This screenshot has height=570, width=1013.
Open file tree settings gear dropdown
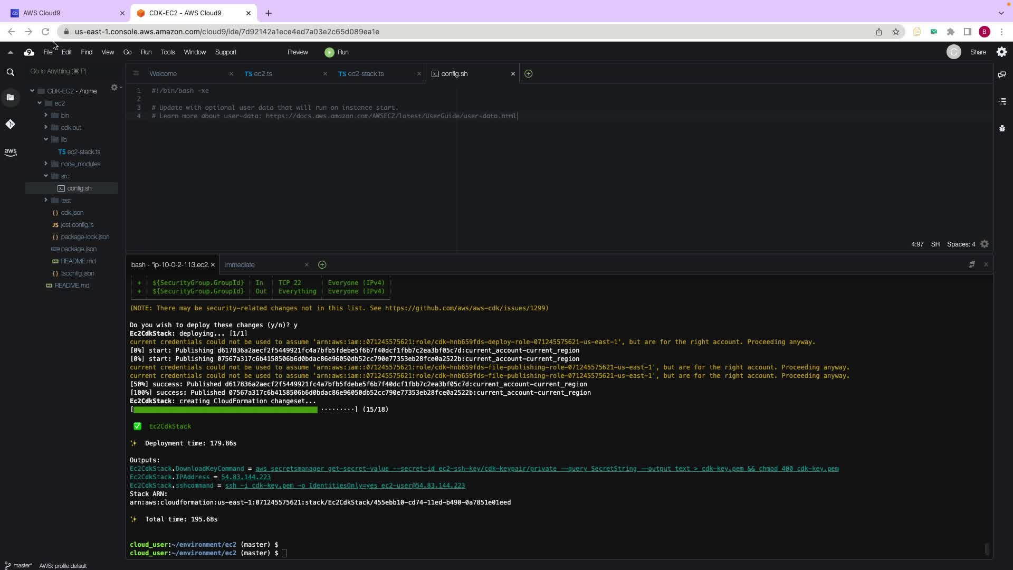click(115, 88)
